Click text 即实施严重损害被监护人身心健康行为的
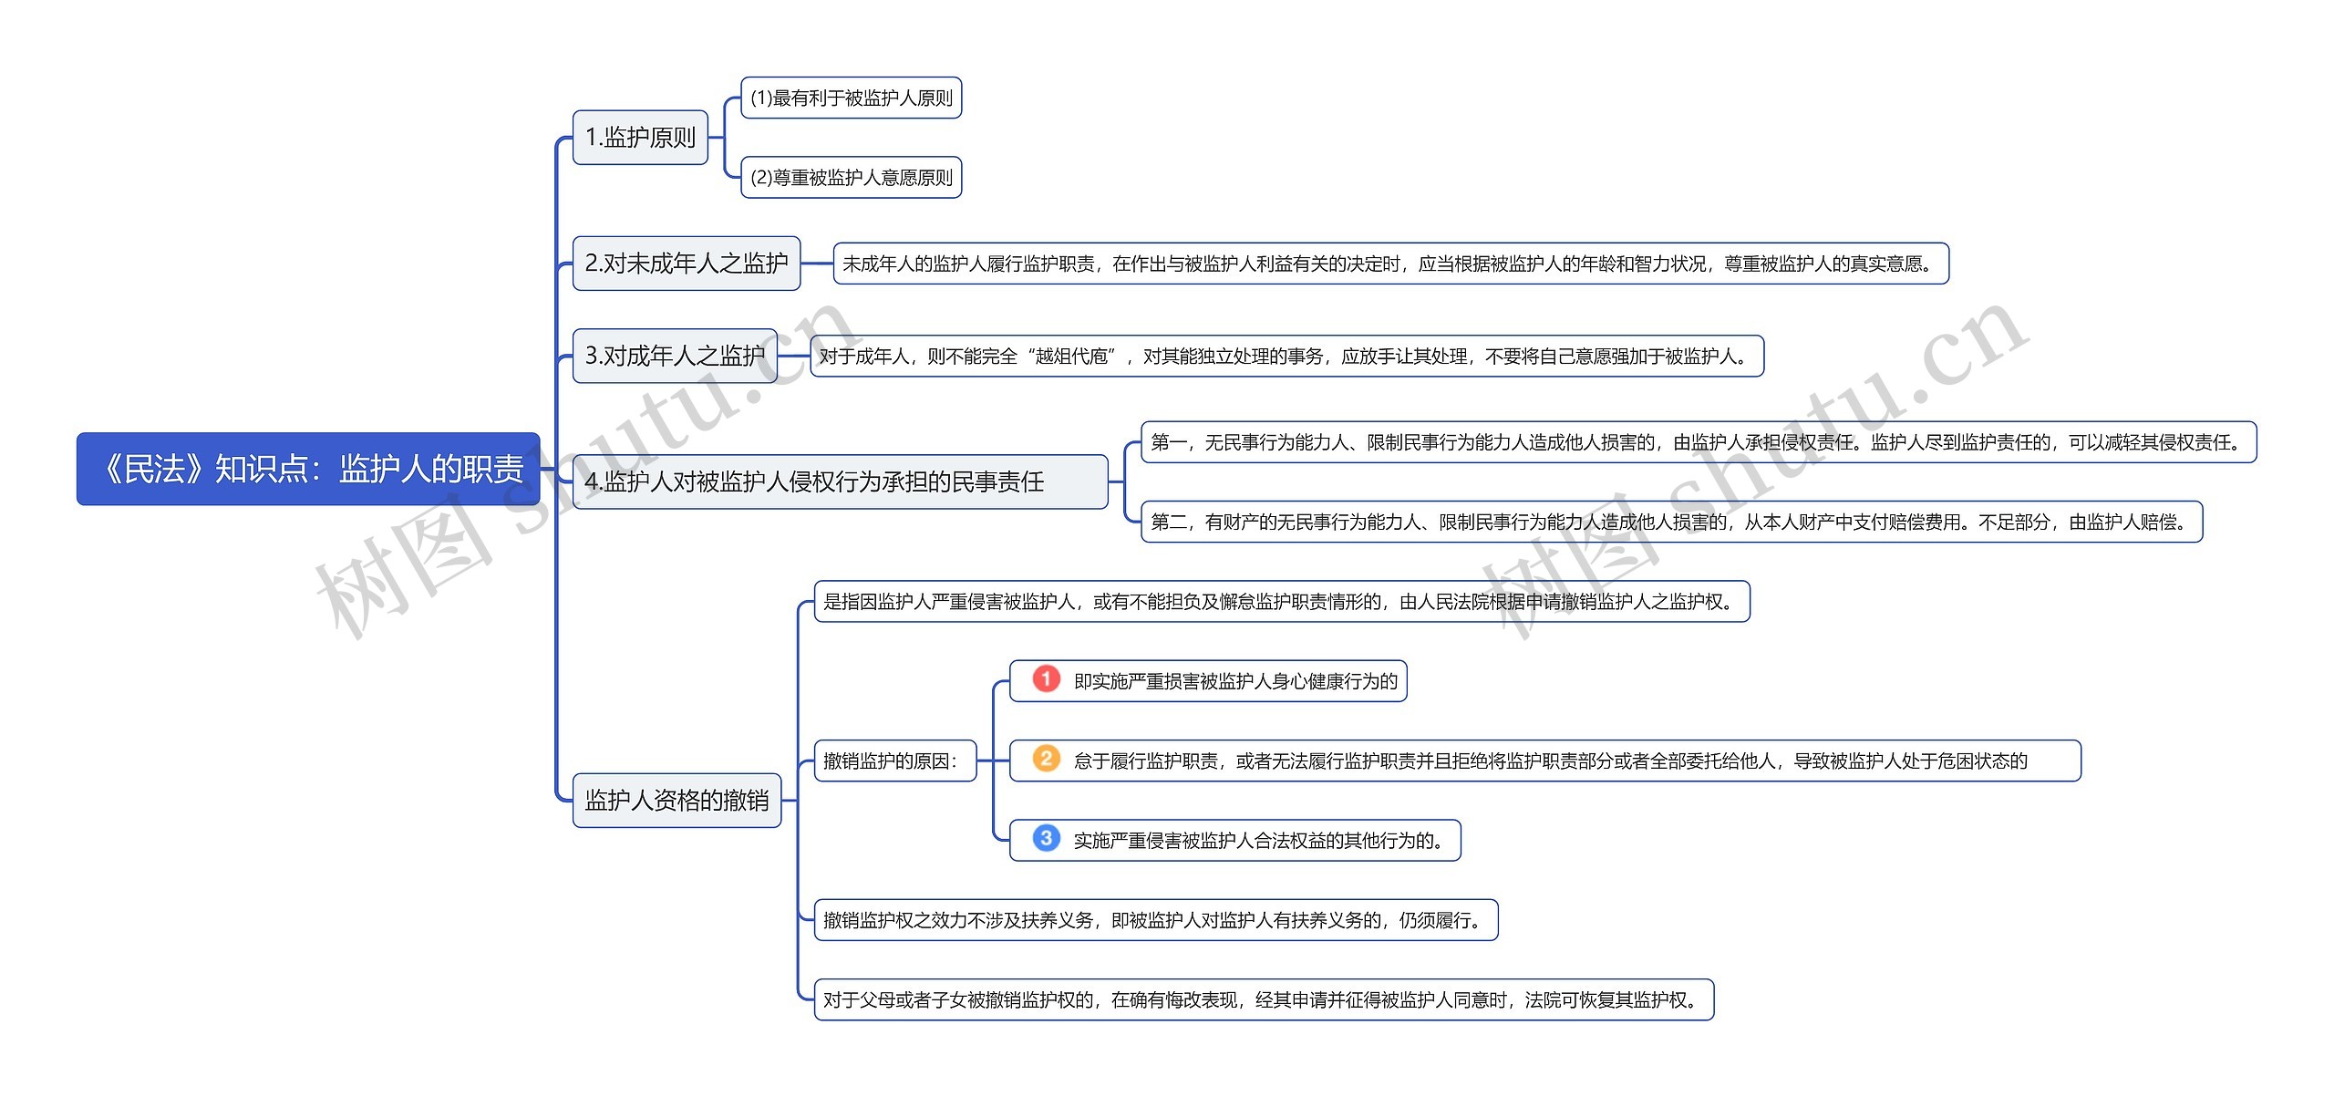The width and height of the screenshot is (2334, 1097). 1235,681
